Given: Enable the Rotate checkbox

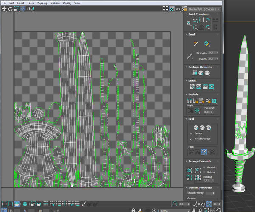Looking at the screenshot, I should (x=204, y=172).
